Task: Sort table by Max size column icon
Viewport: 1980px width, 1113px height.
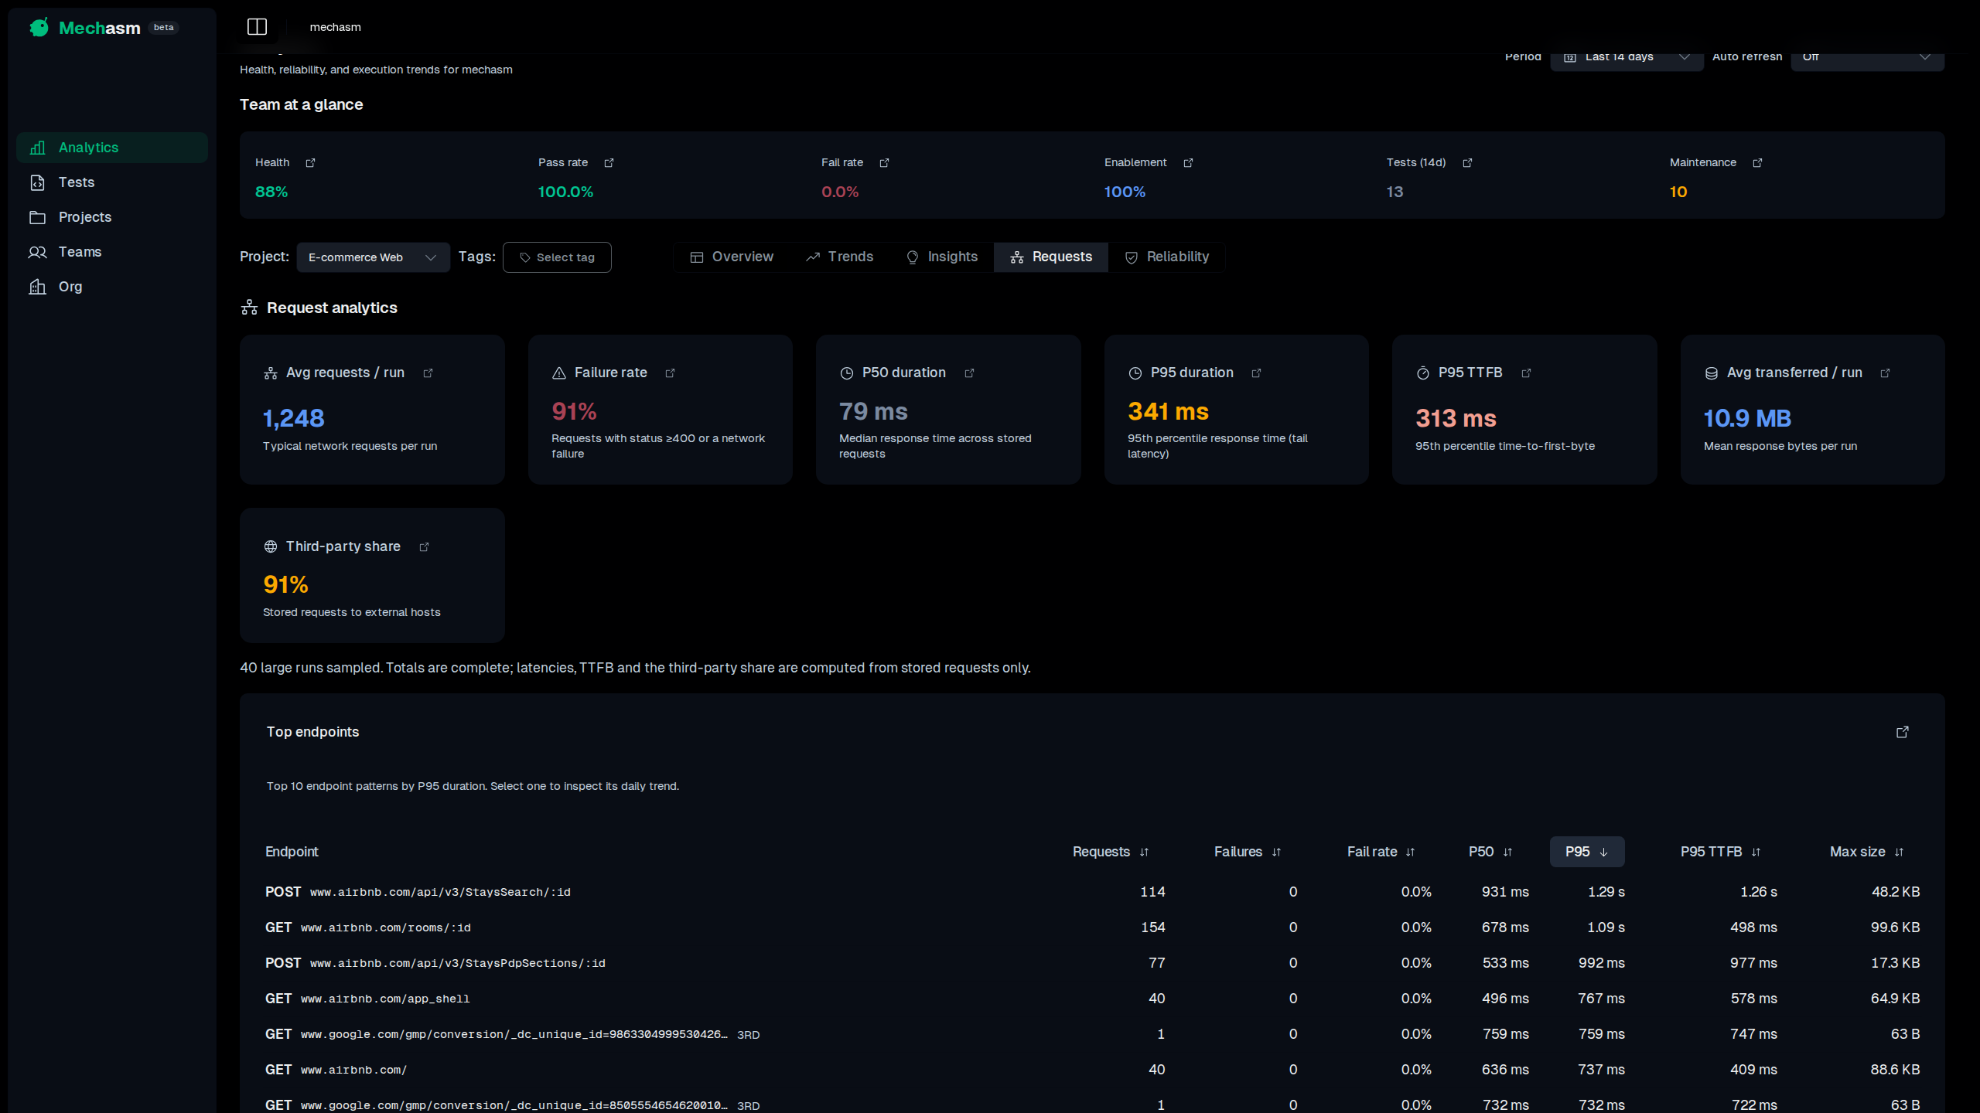Action: point(1899,853)
